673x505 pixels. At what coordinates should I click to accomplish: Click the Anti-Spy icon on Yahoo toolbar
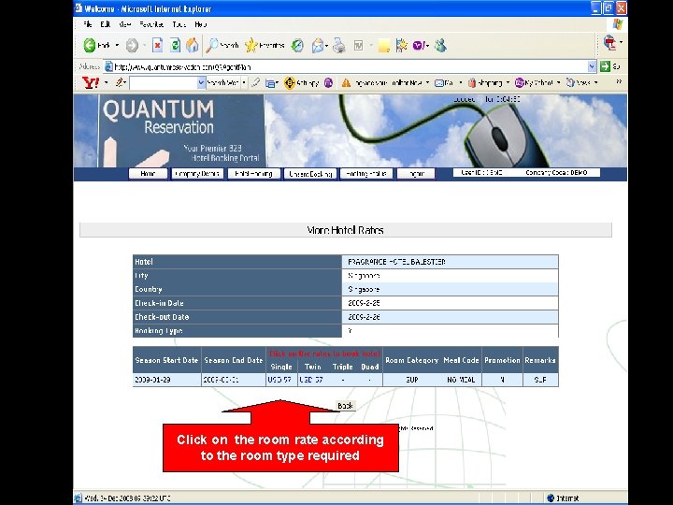pyautogui.click(x=289, y=82)
